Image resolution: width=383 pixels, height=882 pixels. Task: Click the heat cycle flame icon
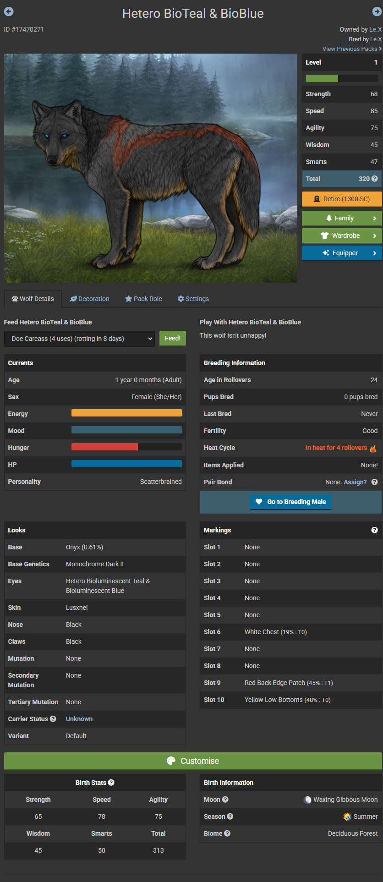pos(373,448)
